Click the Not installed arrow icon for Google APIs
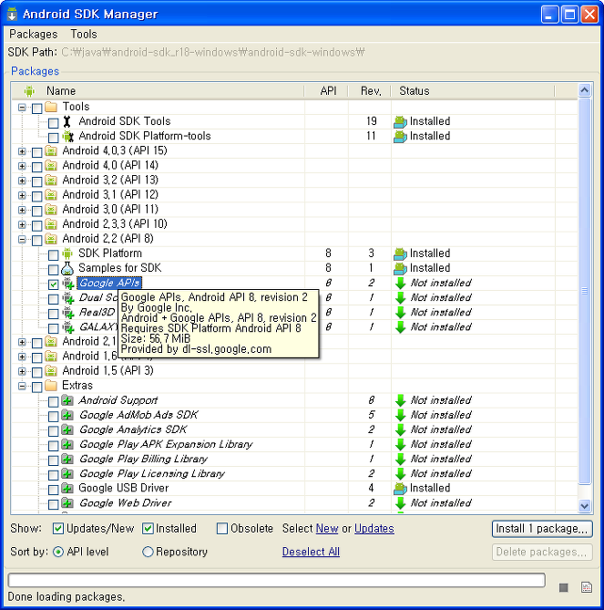The width and height of the screenshot is (604, 610). pos(400,284)
